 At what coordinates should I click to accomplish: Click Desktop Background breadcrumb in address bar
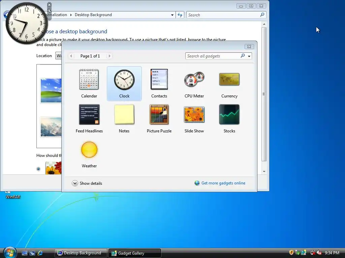click(93, 15)
